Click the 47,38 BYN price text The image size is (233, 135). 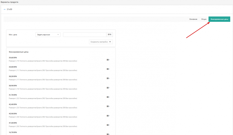pos(13,123)
